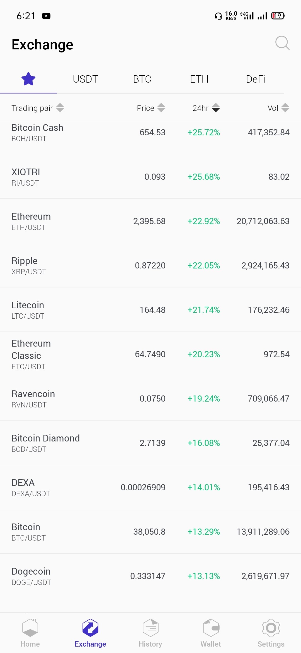Toggle Vol column sort arrows
Image resolution: width=301 pixels, height=653 pixels.
[x=285, y=108]
